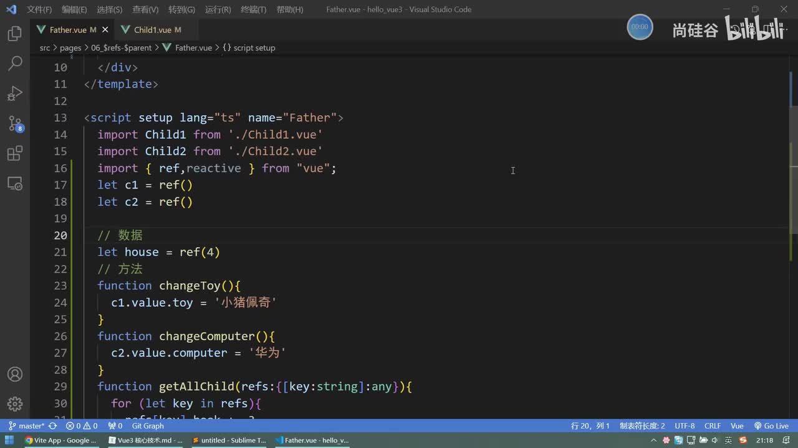Close the Father.vue editor tab

point(105,30)
